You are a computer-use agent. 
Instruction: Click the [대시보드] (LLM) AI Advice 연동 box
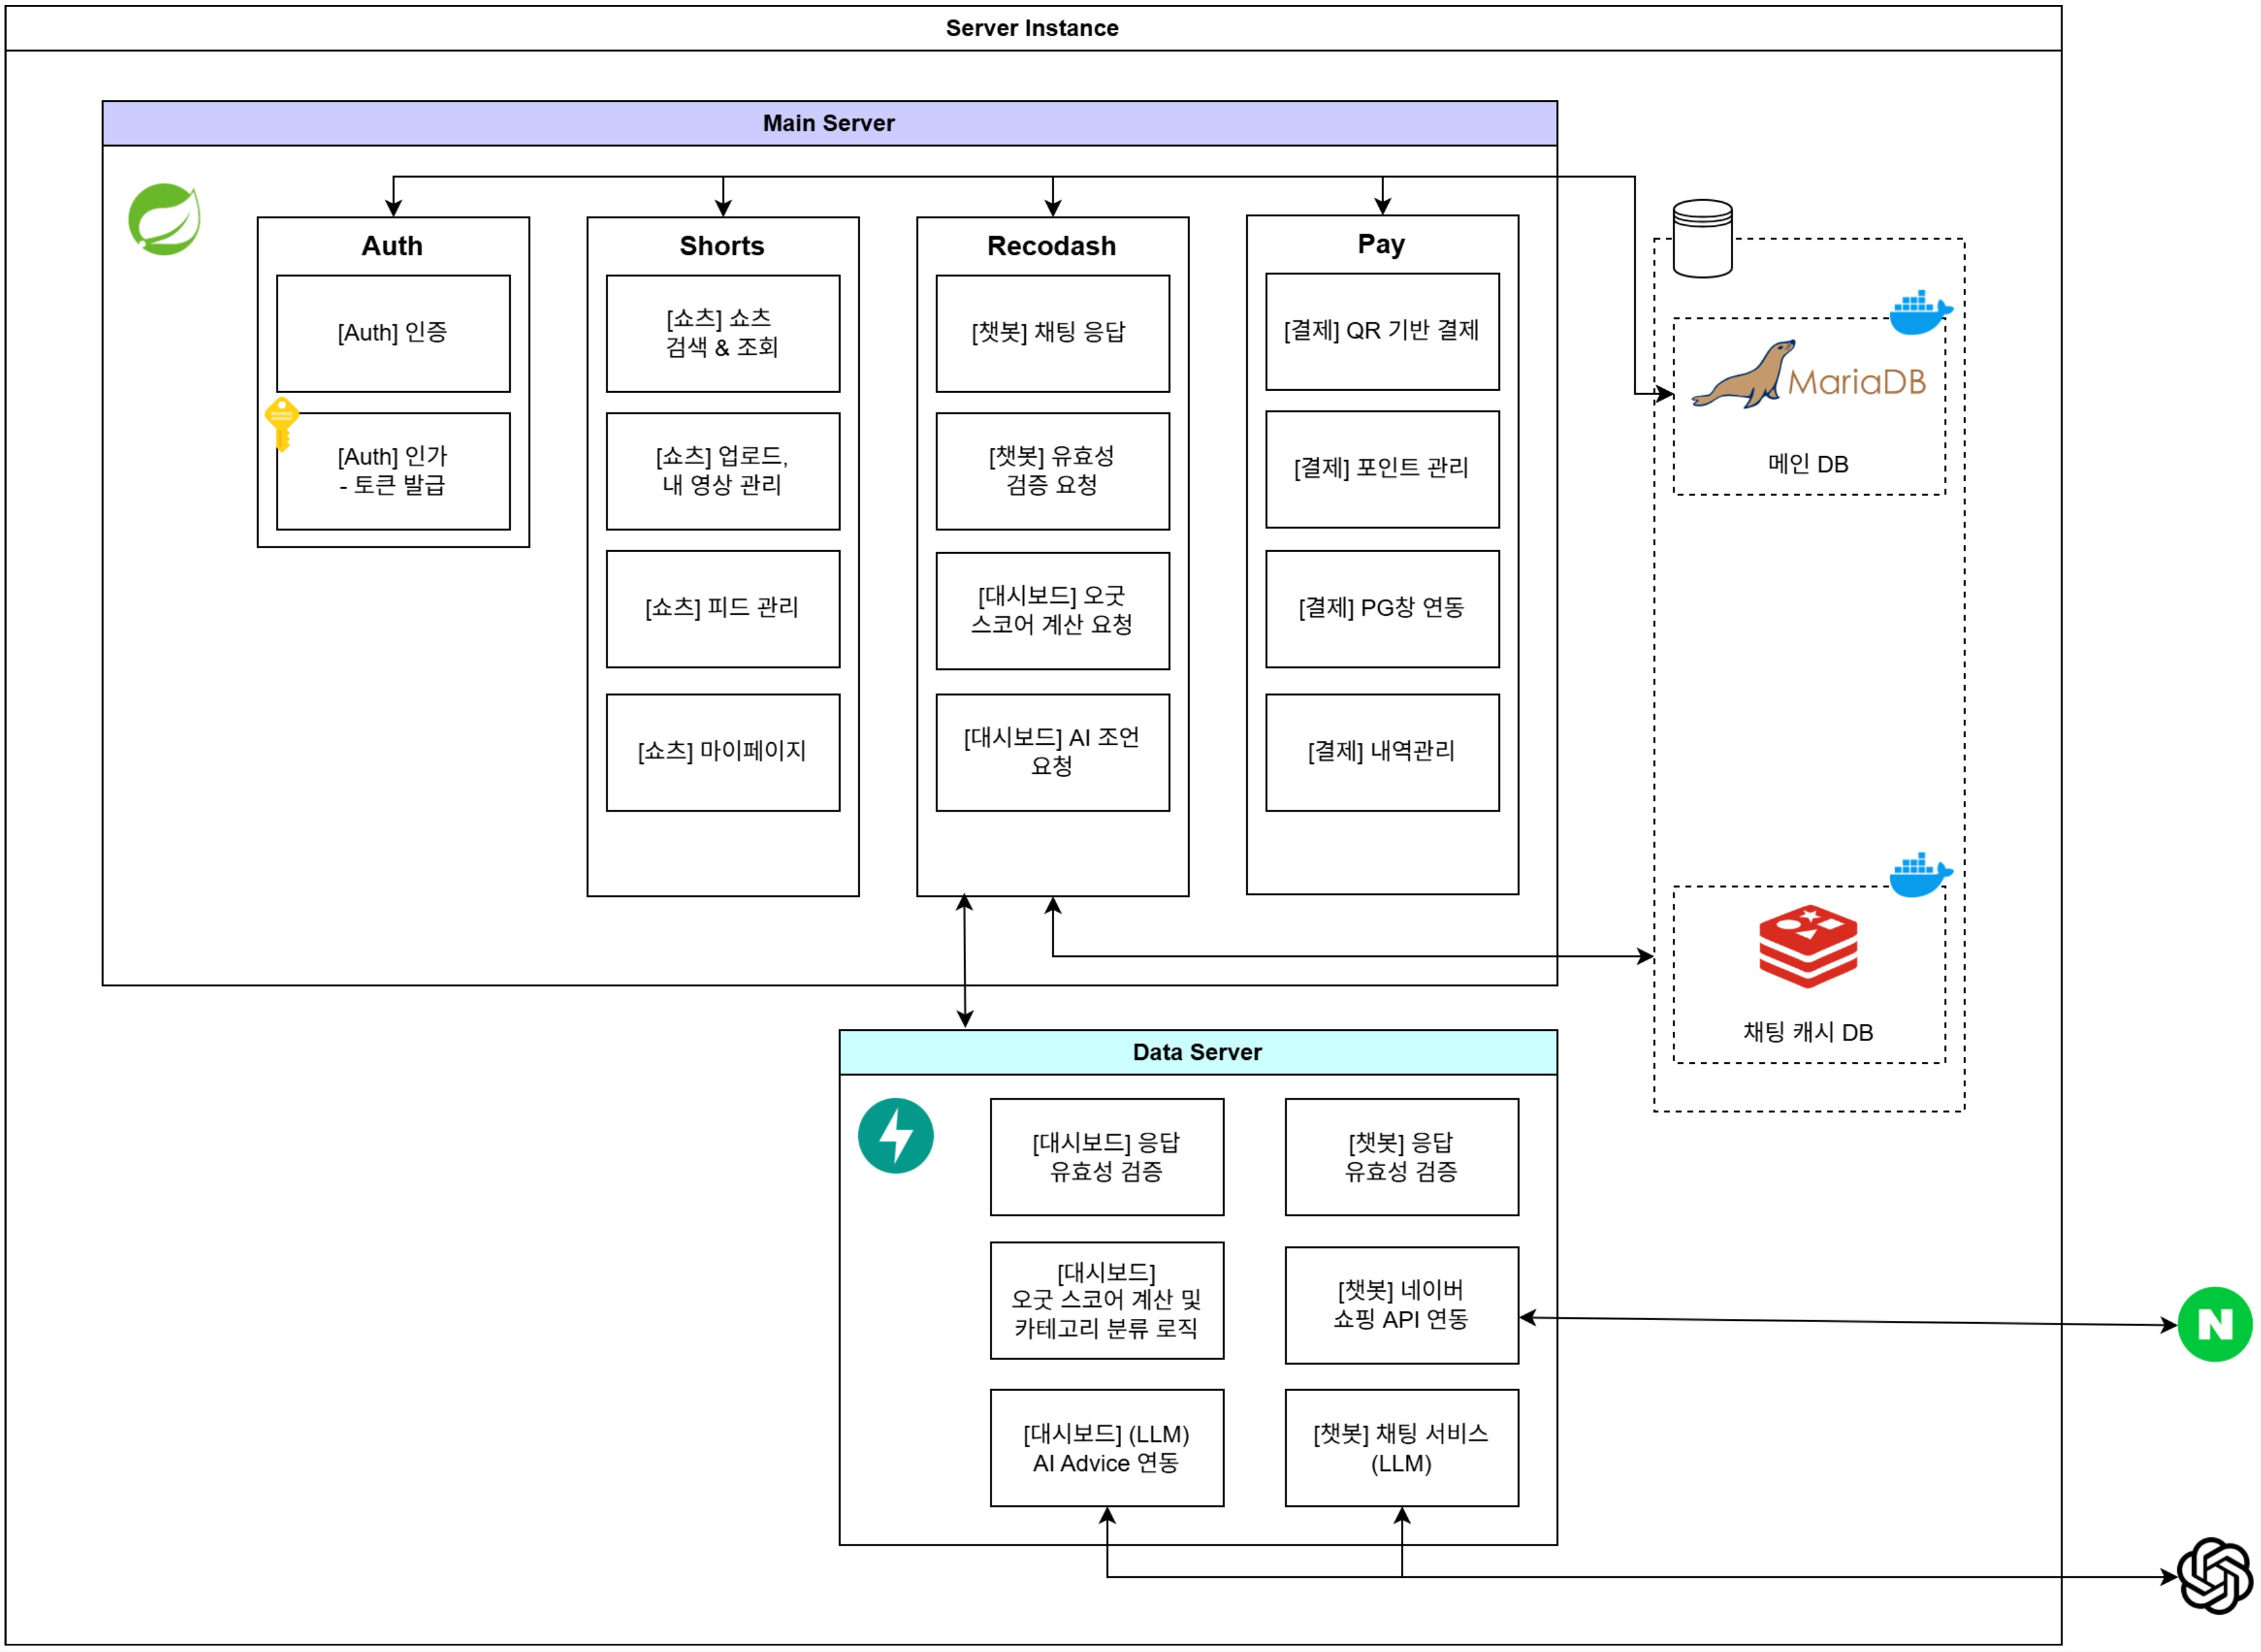pyautogui.click(x=1106, y=1447)
